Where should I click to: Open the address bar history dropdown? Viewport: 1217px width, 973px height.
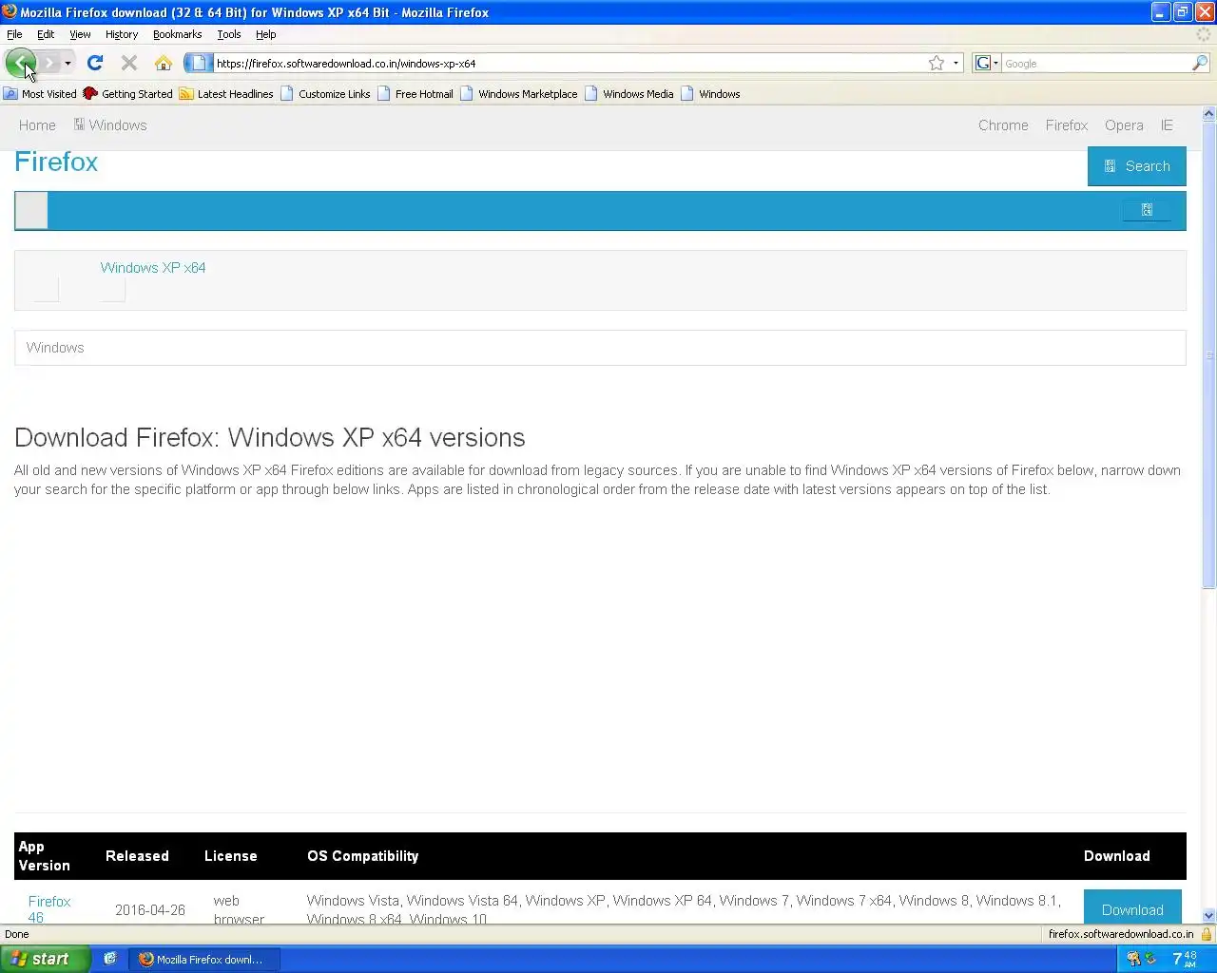pos(956,63)
